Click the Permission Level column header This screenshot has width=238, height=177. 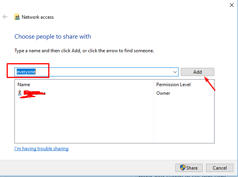(173, 85)
